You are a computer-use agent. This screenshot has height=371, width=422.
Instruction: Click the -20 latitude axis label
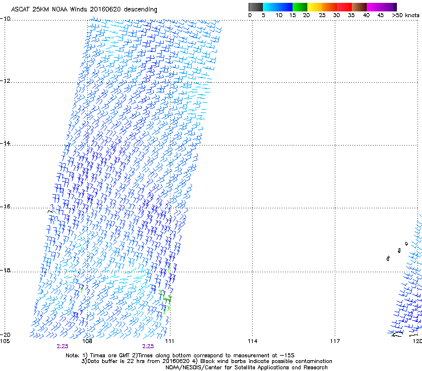(x=5, y=334)
